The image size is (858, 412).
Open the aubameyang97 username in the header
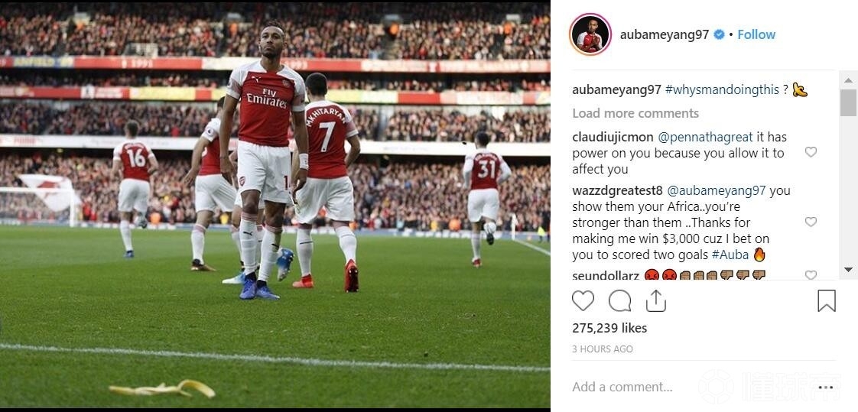[x=665, y=34]
